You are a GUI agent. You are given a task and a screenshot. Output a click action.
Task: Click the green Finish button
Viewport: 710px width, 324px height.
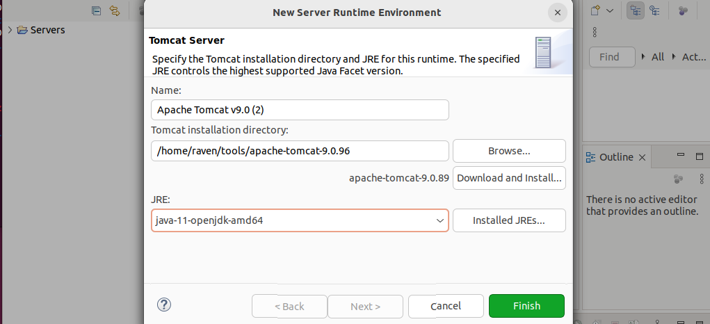point(526,306)
